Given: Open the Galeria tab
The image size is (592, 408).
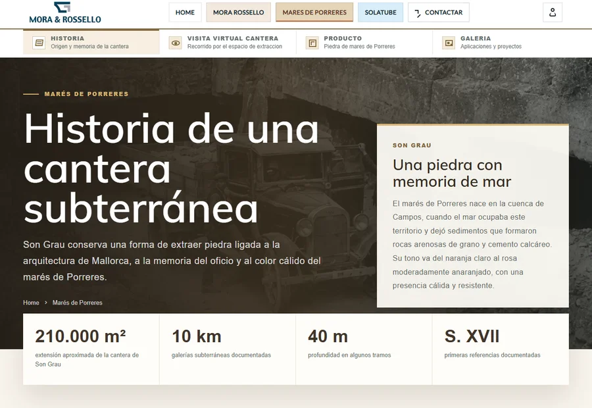Looking at the screenshot, I should coord(501,42).
